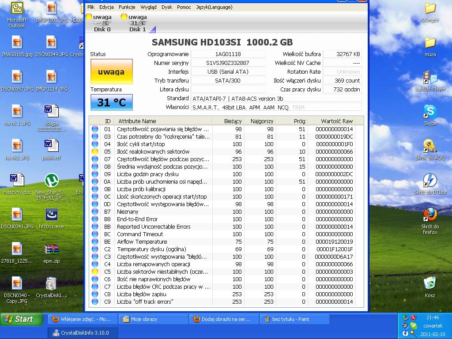This screenshot has height=339, width=452.
Task: Click the Attribute Name column header
Action: tap(163, 121)
